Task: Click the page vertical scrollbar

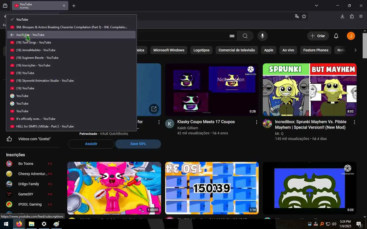Action: click(x=365, y=46)
